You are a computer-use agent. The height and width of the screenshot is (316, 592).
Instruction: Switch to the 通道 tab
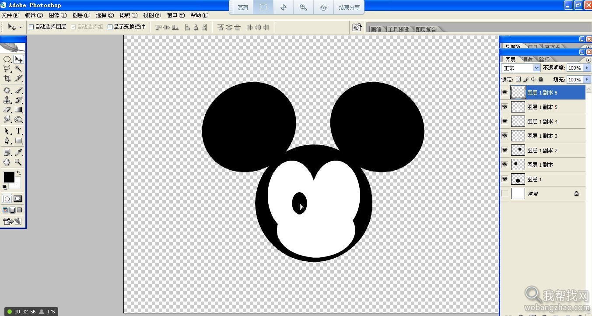528,60
